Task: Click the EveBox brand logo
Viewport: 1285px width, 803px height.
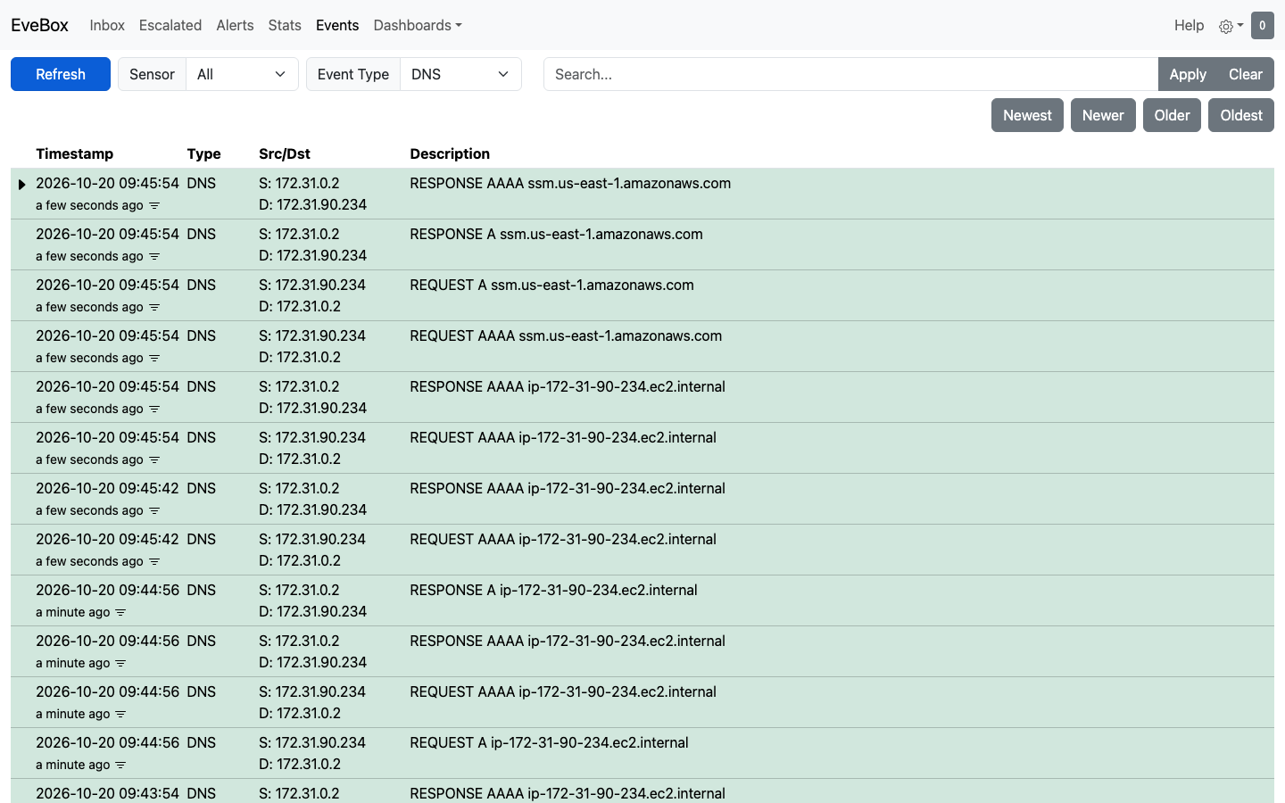Action: (x=39, y=25)
